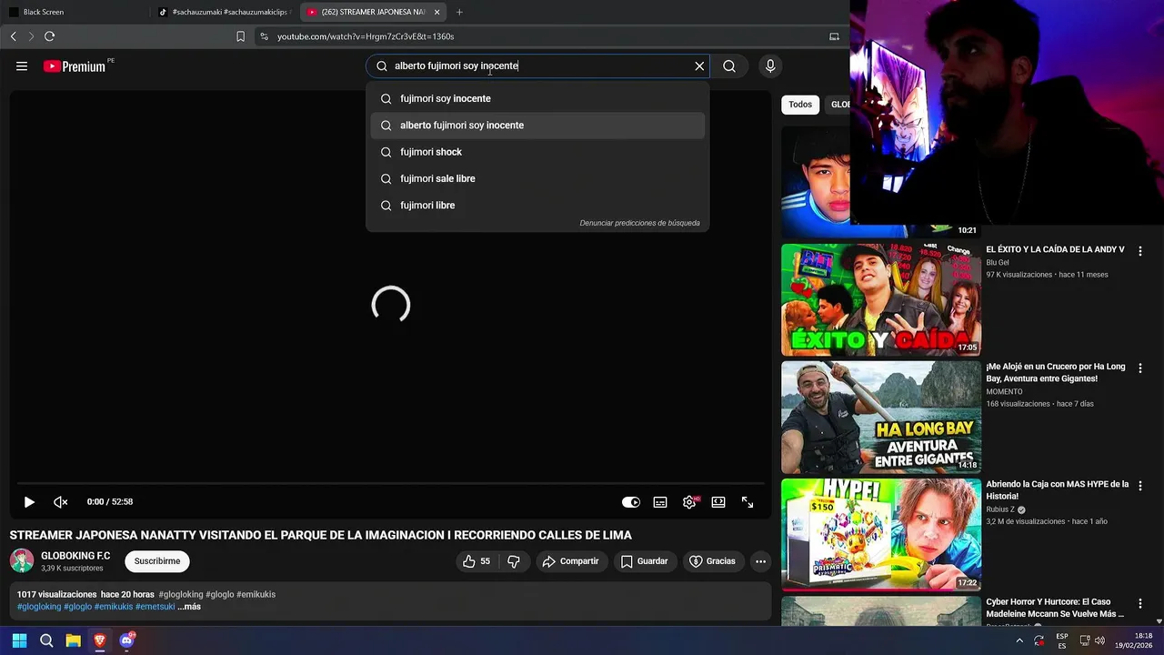Reload the current page
Image resolution: width=1164 pixels, height=655 pixels.
(50, 36)
